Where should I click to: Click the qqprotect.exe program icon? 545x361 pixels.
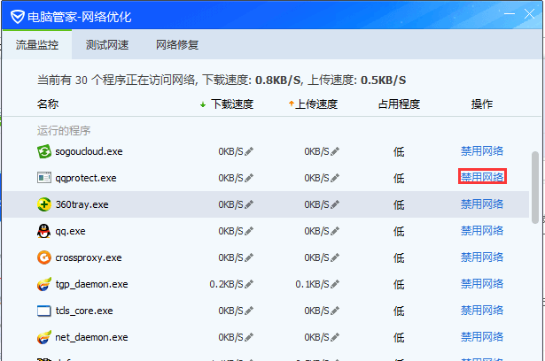click(43, 178)
